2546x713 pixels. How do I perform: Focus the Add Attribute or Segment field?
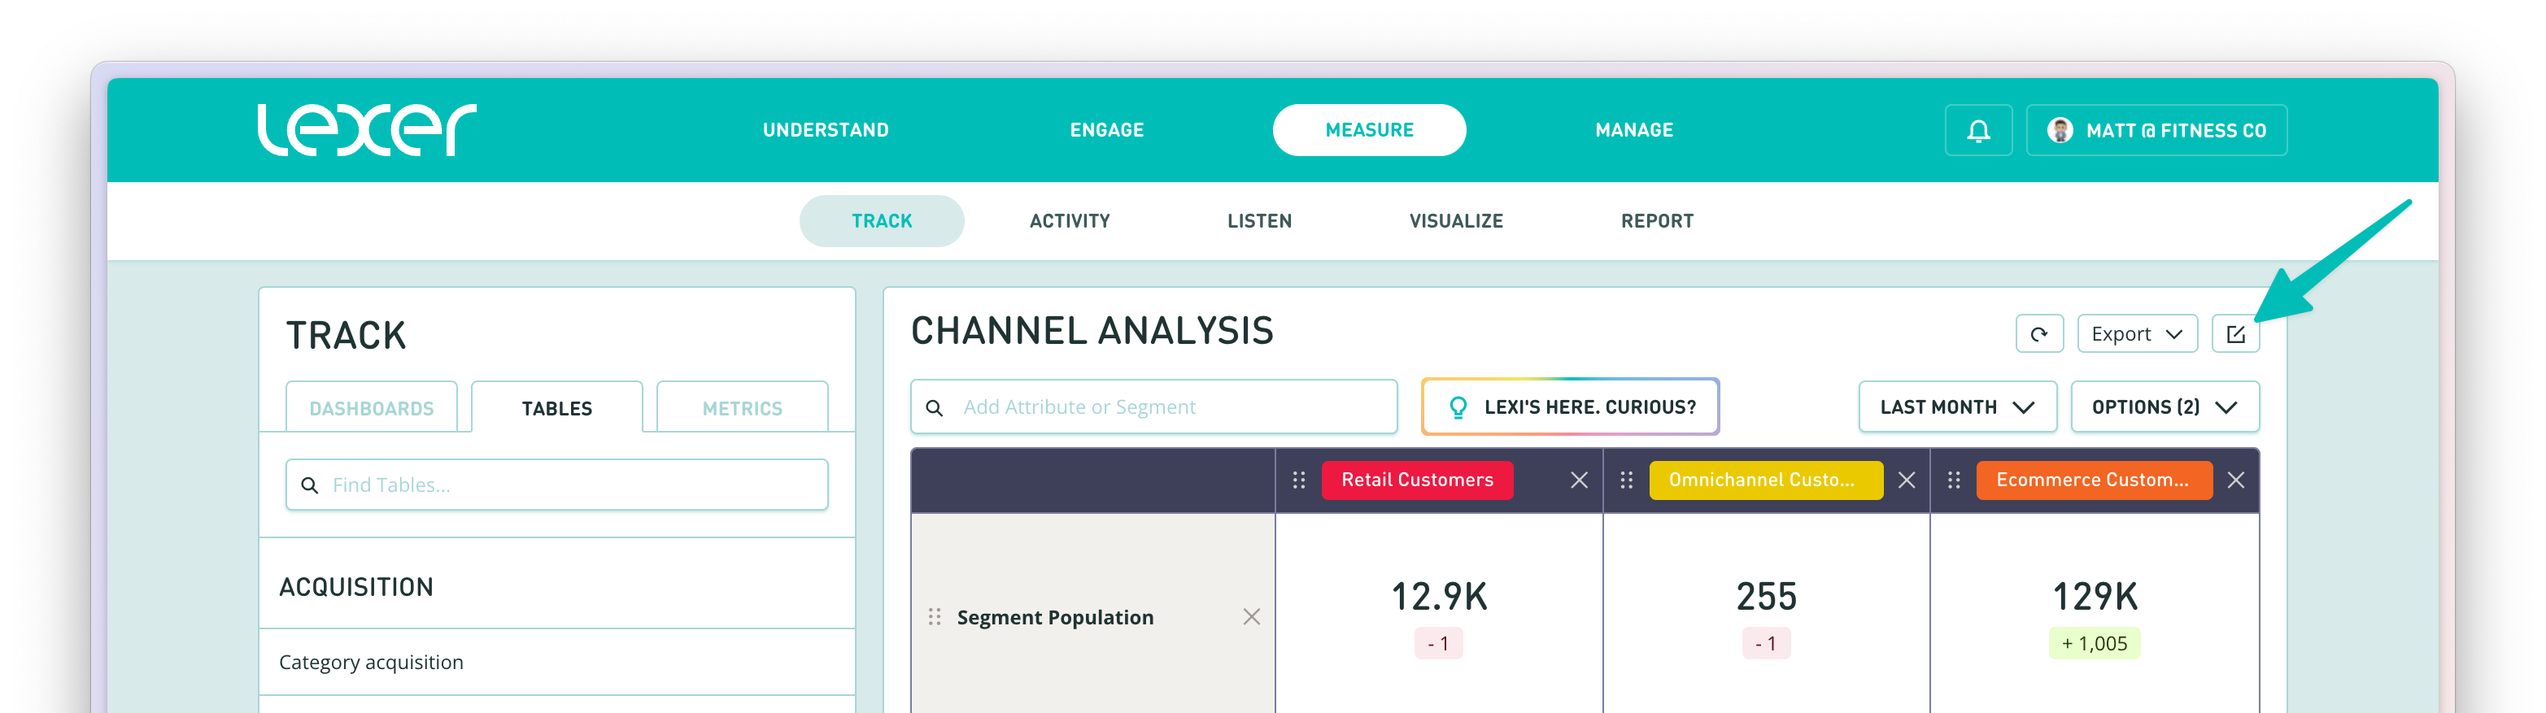click(x=1153, y=406)
